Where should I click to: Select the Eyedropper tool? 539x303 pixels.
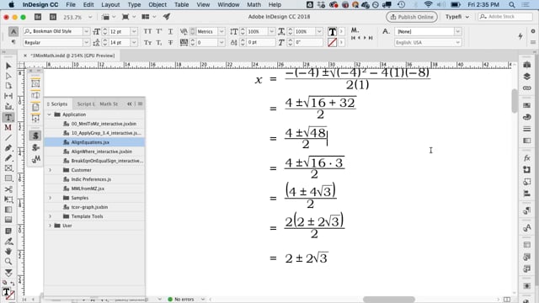[8, 242]
